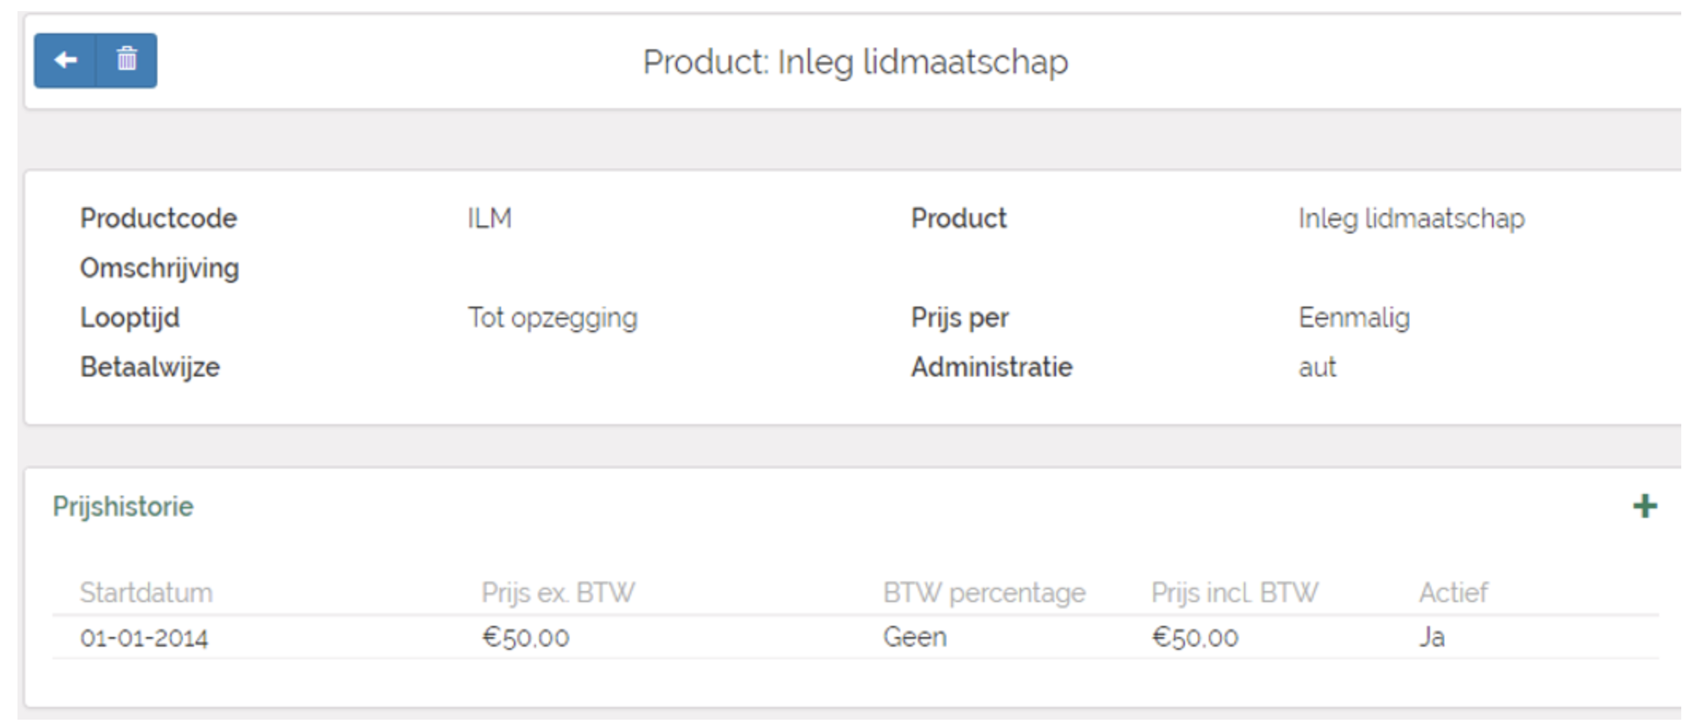Click the Product: Inleg lidmaatschap page title
This screenshot has width=1694, height=726.
855,62
